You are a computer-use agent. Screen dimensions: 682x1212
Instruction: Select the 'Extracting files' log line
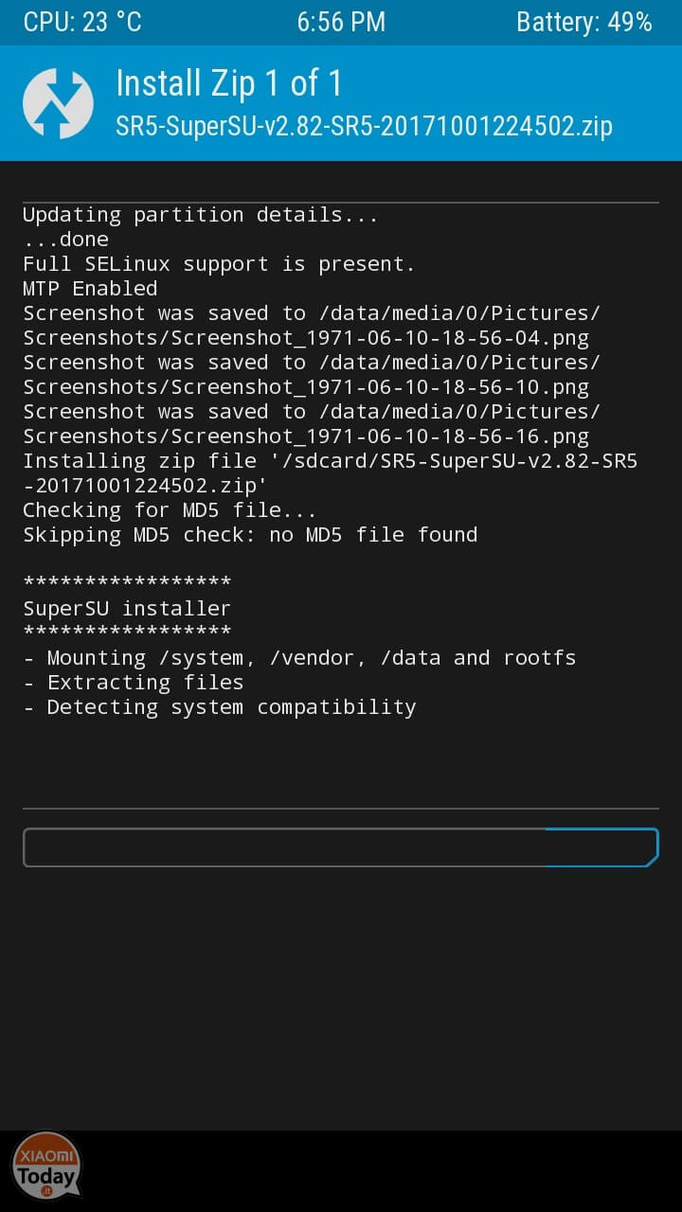point(133,683)
